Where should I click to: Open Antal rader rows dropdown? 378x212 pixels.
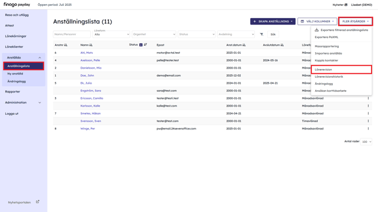point(366,142)
